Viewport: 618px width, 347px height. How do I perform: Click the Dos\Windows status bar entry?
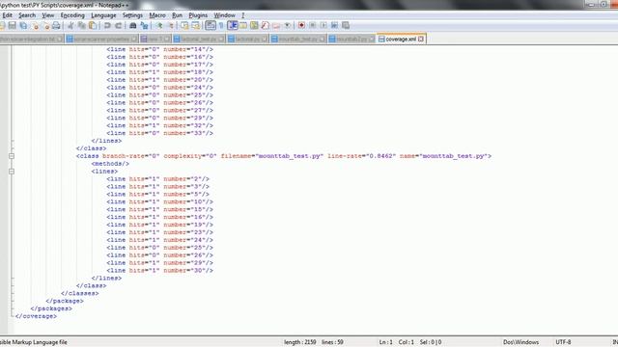point(520,342)
